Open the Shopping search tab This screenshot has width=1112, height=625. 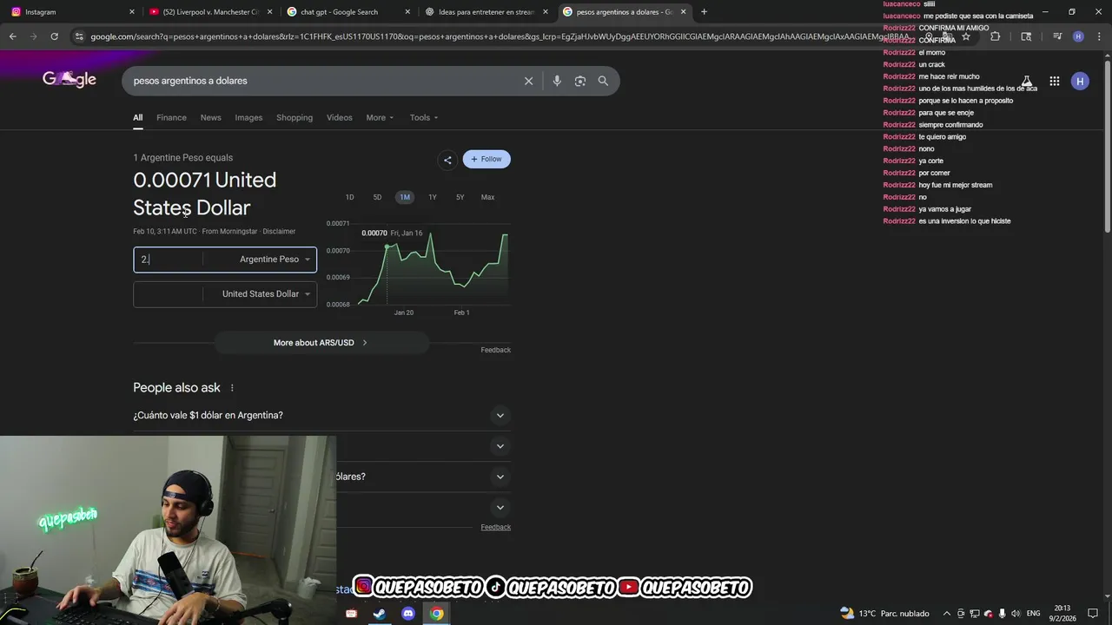tap(295, 117)
